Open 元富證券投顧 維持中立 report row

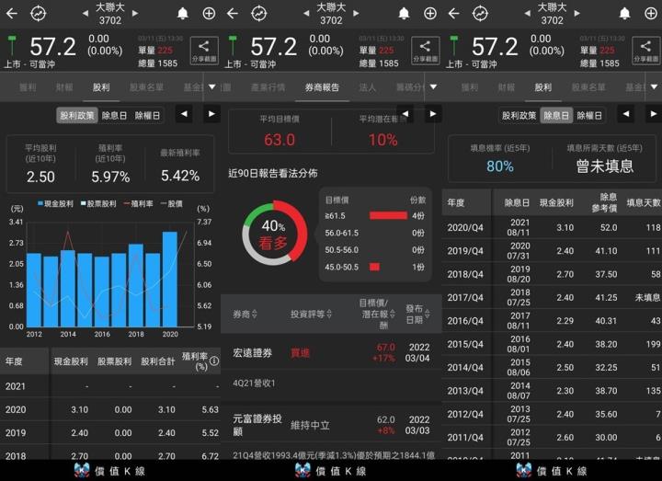pyautogui.click(x=331, y=424)
